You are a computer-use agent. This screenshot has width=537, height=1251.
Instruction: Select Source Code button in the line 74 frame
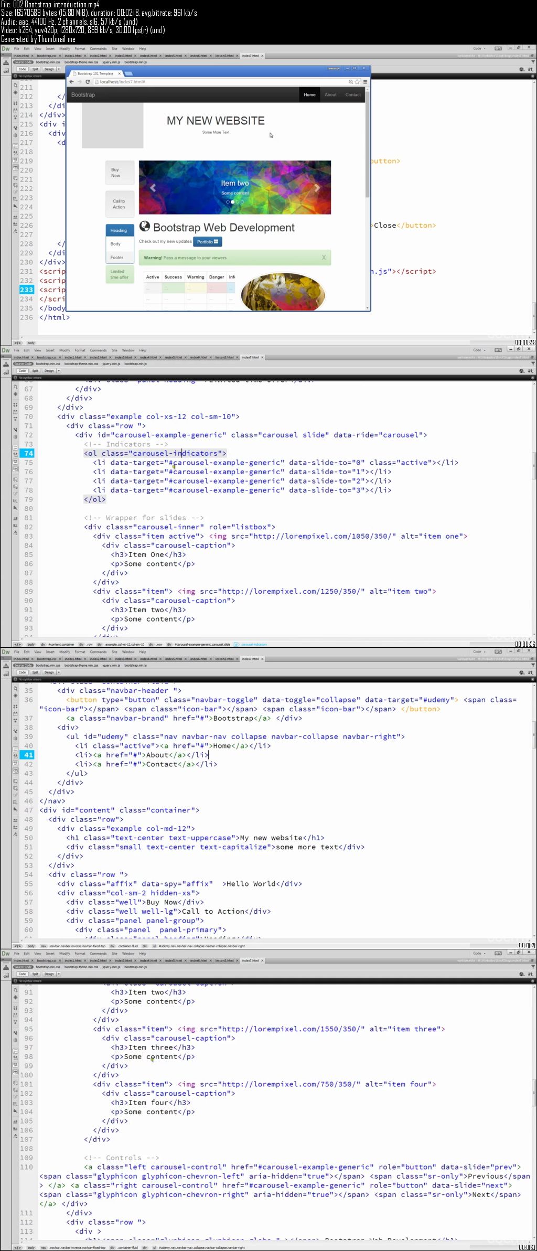(x=23, y=363)
